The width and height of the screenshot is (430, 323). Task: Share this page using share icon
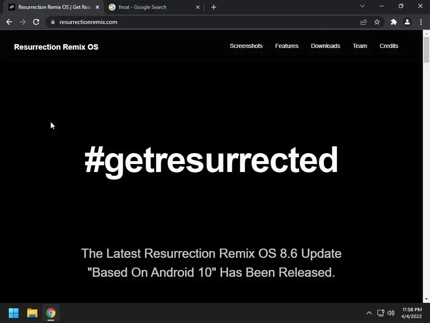[x=364, y=22]
